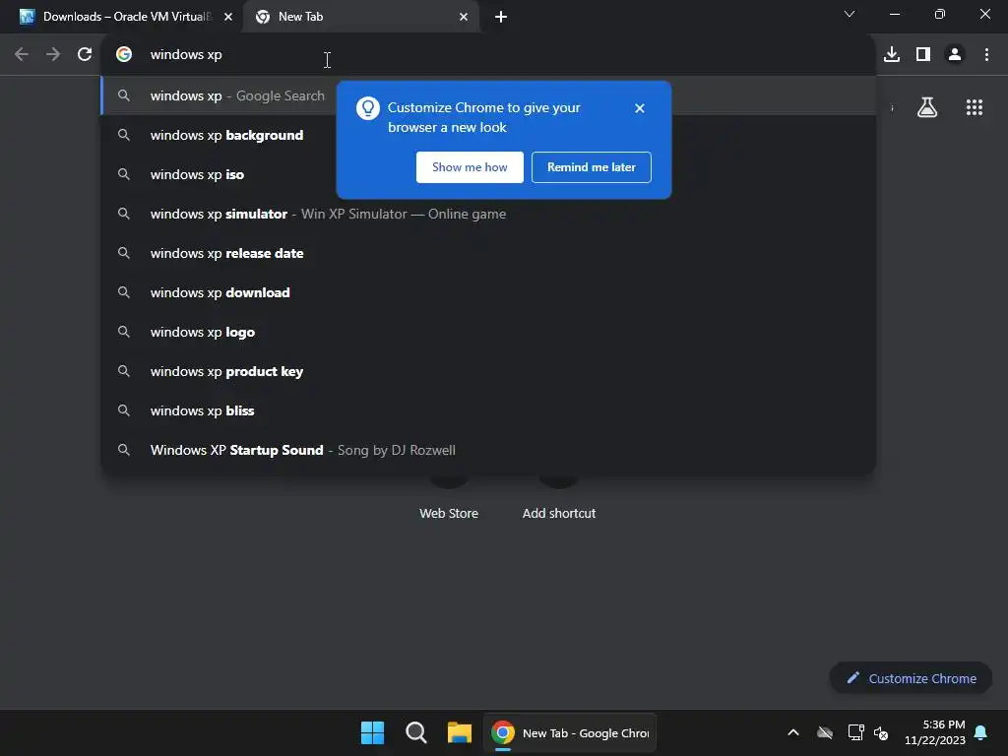The height and width of the screenshot is (756, 1008).
Task: Select 'windows xp background' suggestion
Action: pos(488,135)
